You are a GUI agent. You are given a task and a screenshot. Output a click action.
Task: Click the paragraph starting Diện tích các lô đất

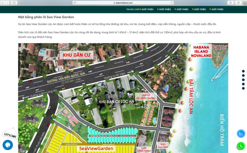(119, 34)
